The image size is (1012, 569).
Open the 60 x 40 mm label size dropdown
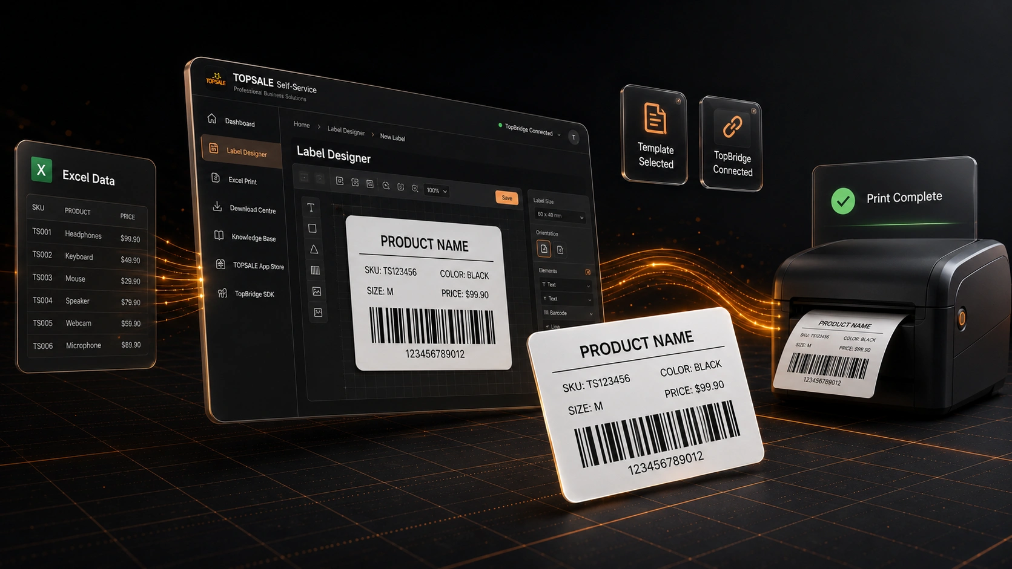[560, 215]
